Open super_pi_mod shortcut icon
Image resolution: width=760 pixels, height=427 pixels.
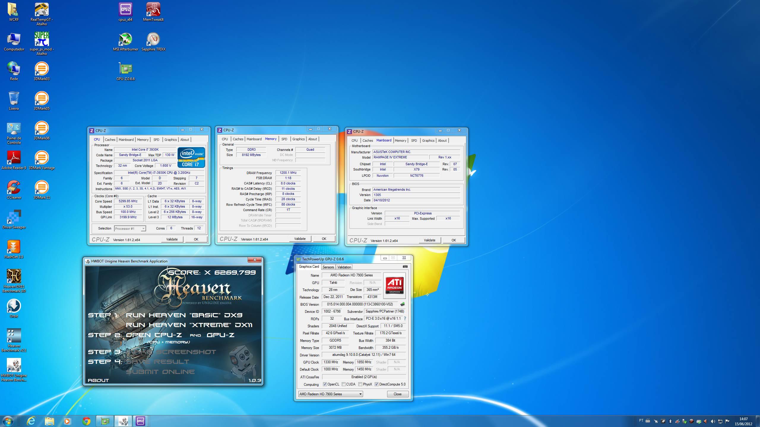42,44
